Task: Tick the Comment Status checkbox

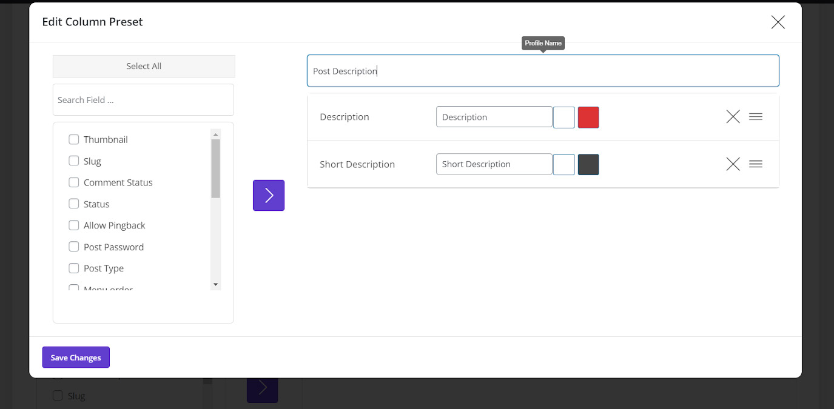Action: (74, 182)
